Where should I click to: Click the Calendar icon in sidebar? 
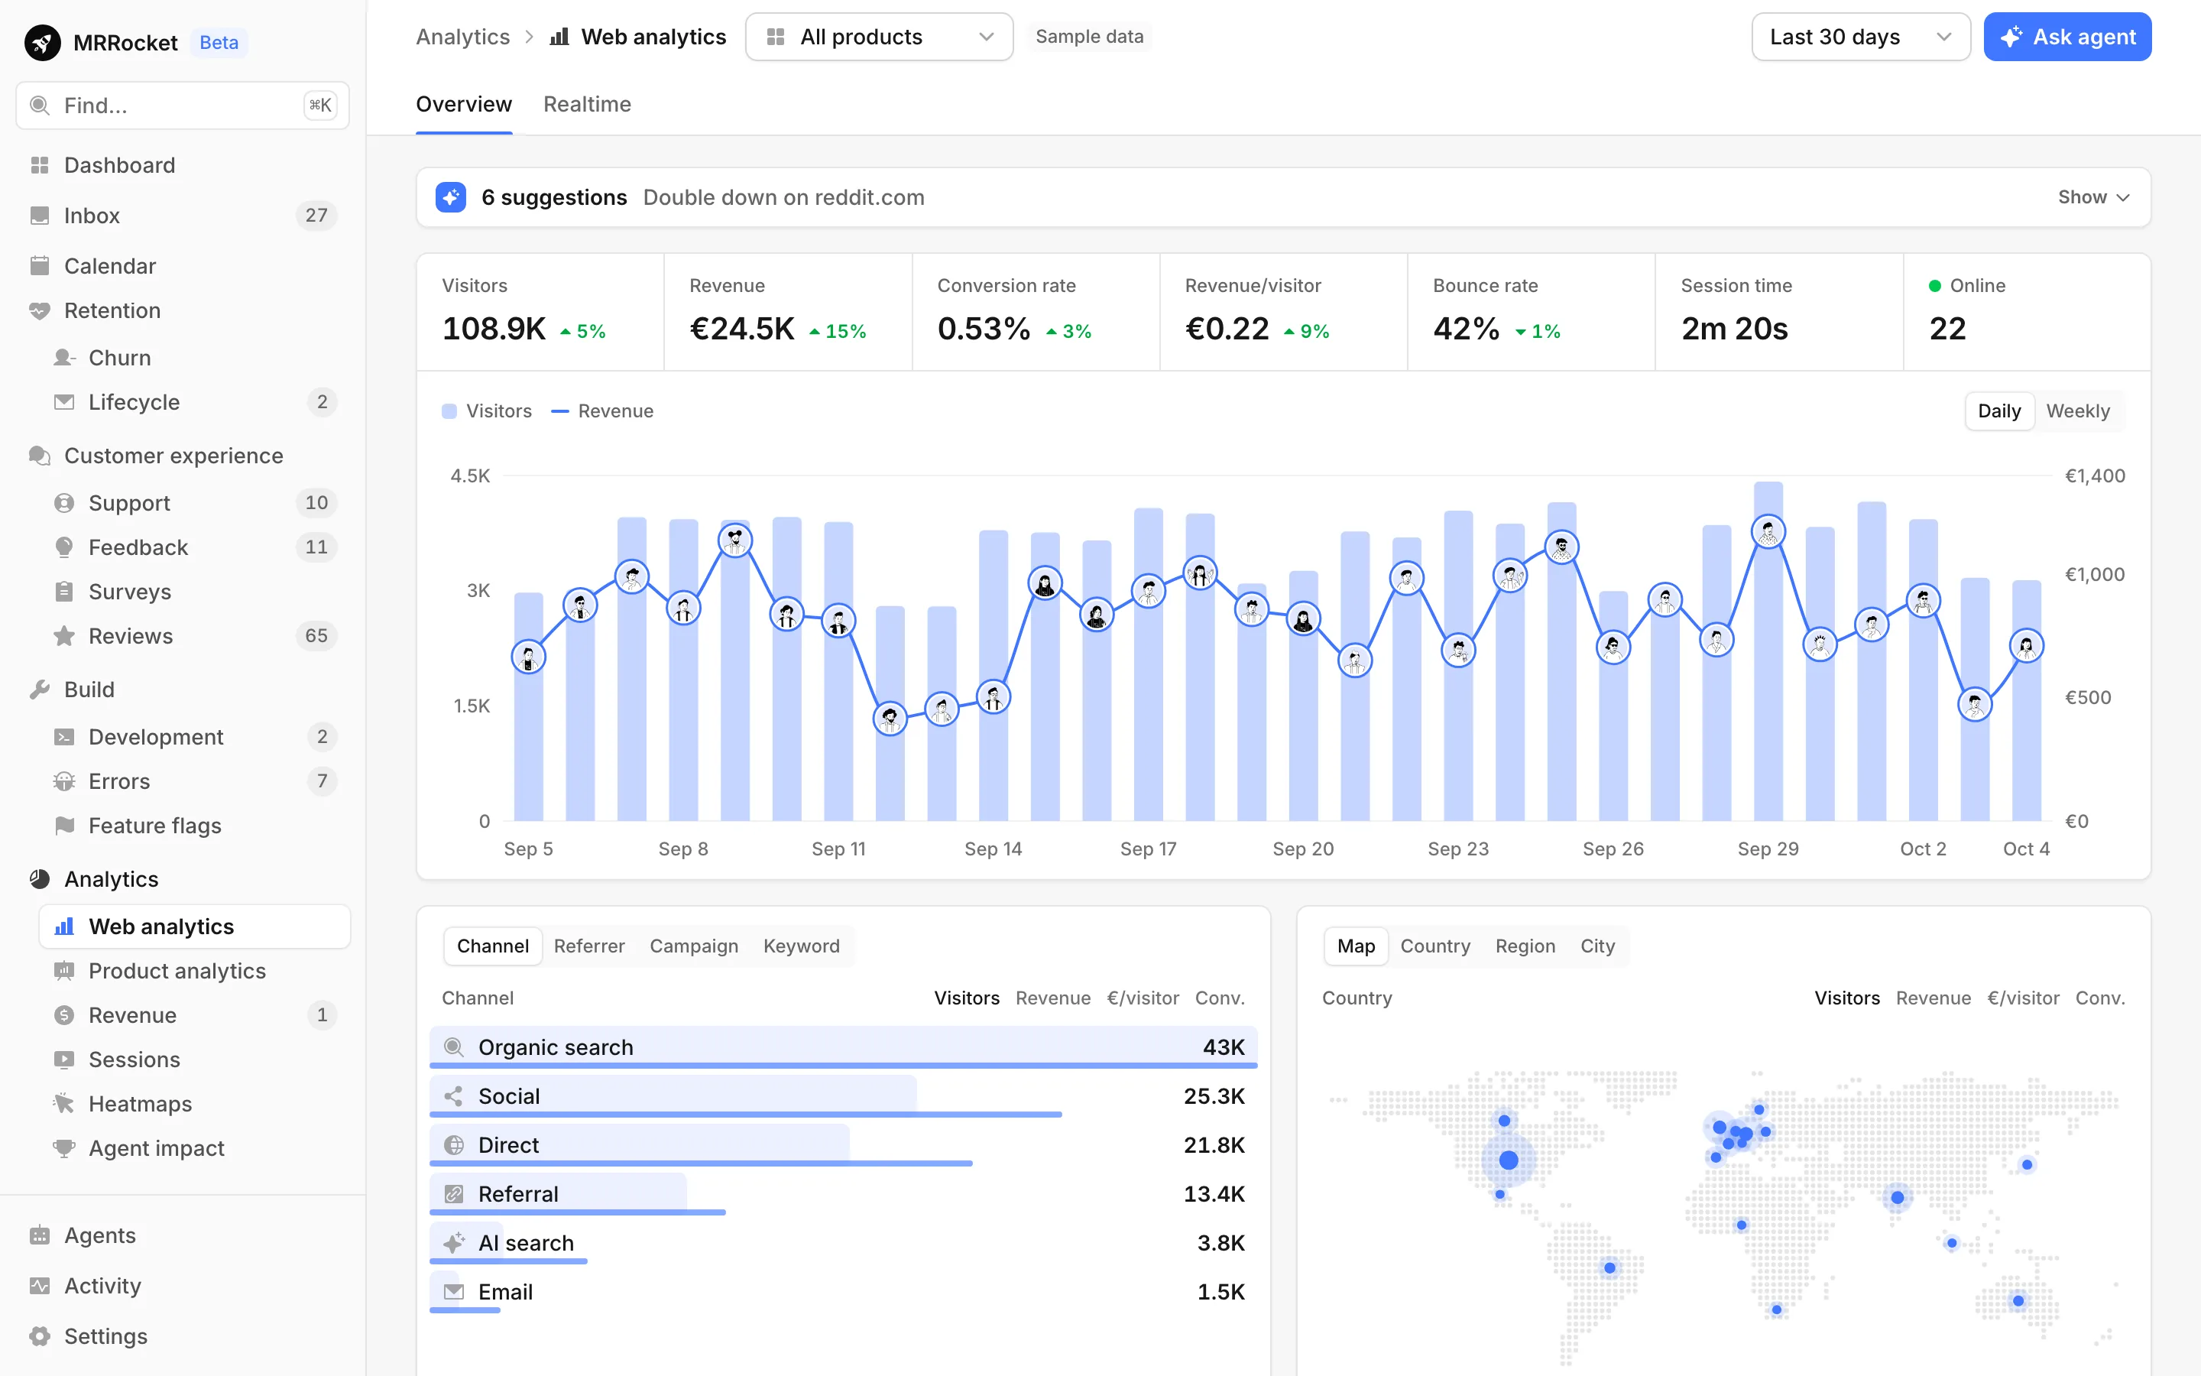point(39,266)
